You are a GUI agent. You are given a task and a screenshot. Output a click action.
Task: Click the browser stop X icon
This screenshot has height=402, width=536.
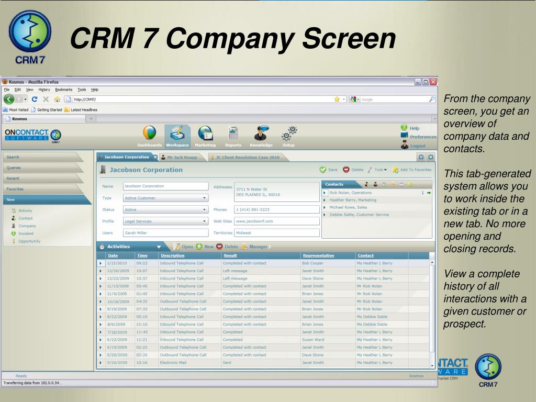(x=46, y=99)
